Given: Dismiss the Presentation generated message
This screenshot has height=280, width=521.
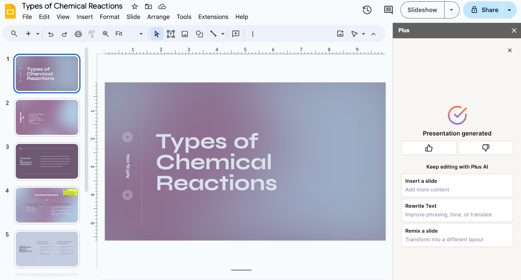Looking at the screenshot, I should point(510,50).
